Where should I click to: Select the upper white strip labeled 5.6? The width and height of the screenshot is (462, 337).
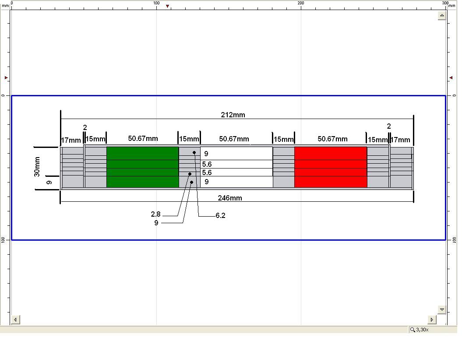pos(236,164)
